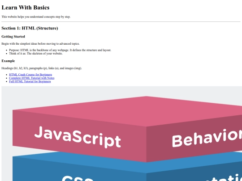Image resolution: width=242 pixels, height=181 pixels.
Task: Click the JavaScript CSS layers image
Action: 122,134
